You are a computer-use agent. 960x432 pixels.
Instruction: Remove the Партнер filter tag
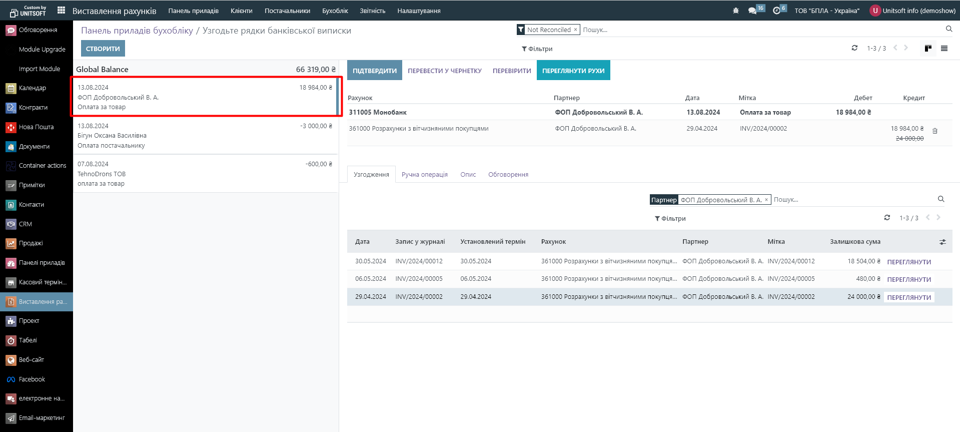point(766,200)
